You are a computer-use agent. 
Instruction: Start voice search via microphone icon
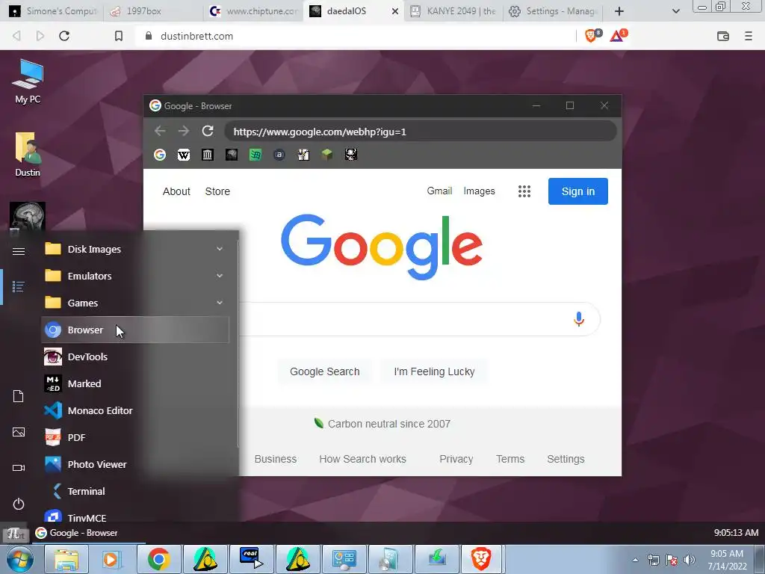tap(579, 318)
